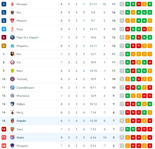
Task: Click the Μετς team emblem
Action: coord(12,112)
